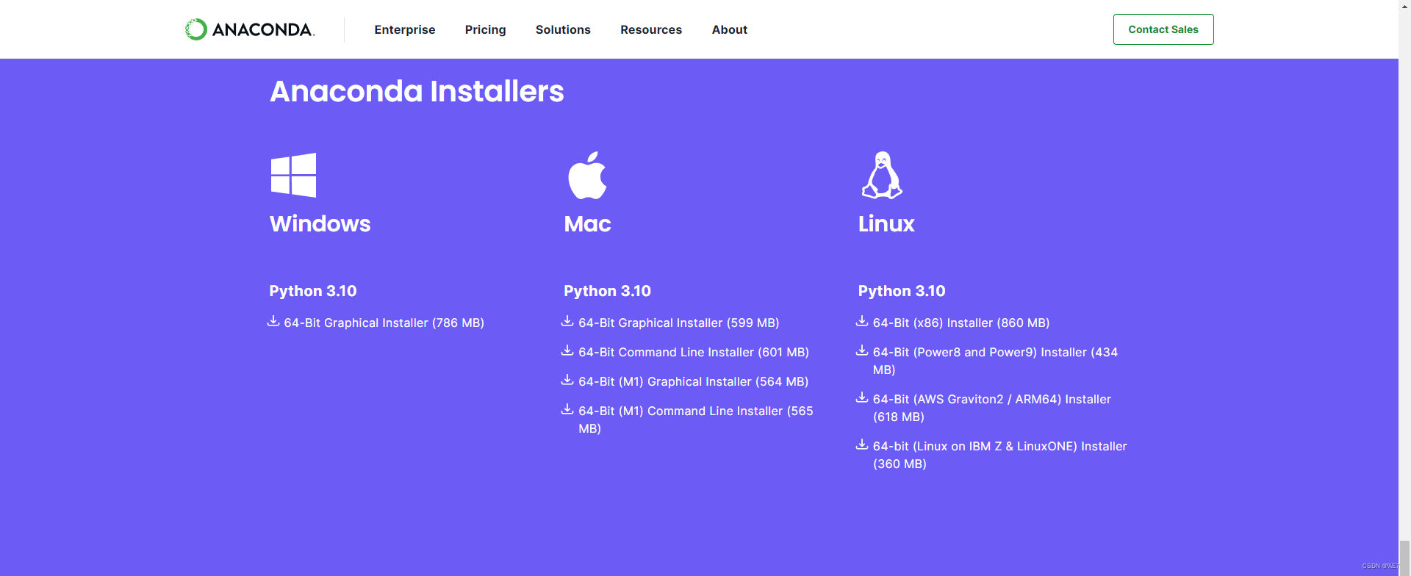This screenshot has width=1411, height=576.
Task: Download Mac 64-Bit (M1) Graphical Installer link
Action: coord(694,381)
